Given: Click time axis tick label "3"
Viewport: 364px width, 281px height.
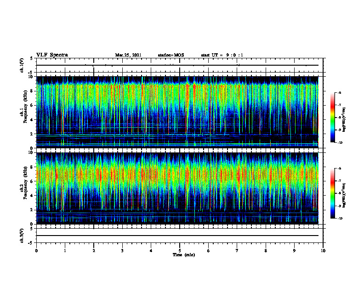Looking at the screenshot, I should pyautogui.click(x=122, y=251).
